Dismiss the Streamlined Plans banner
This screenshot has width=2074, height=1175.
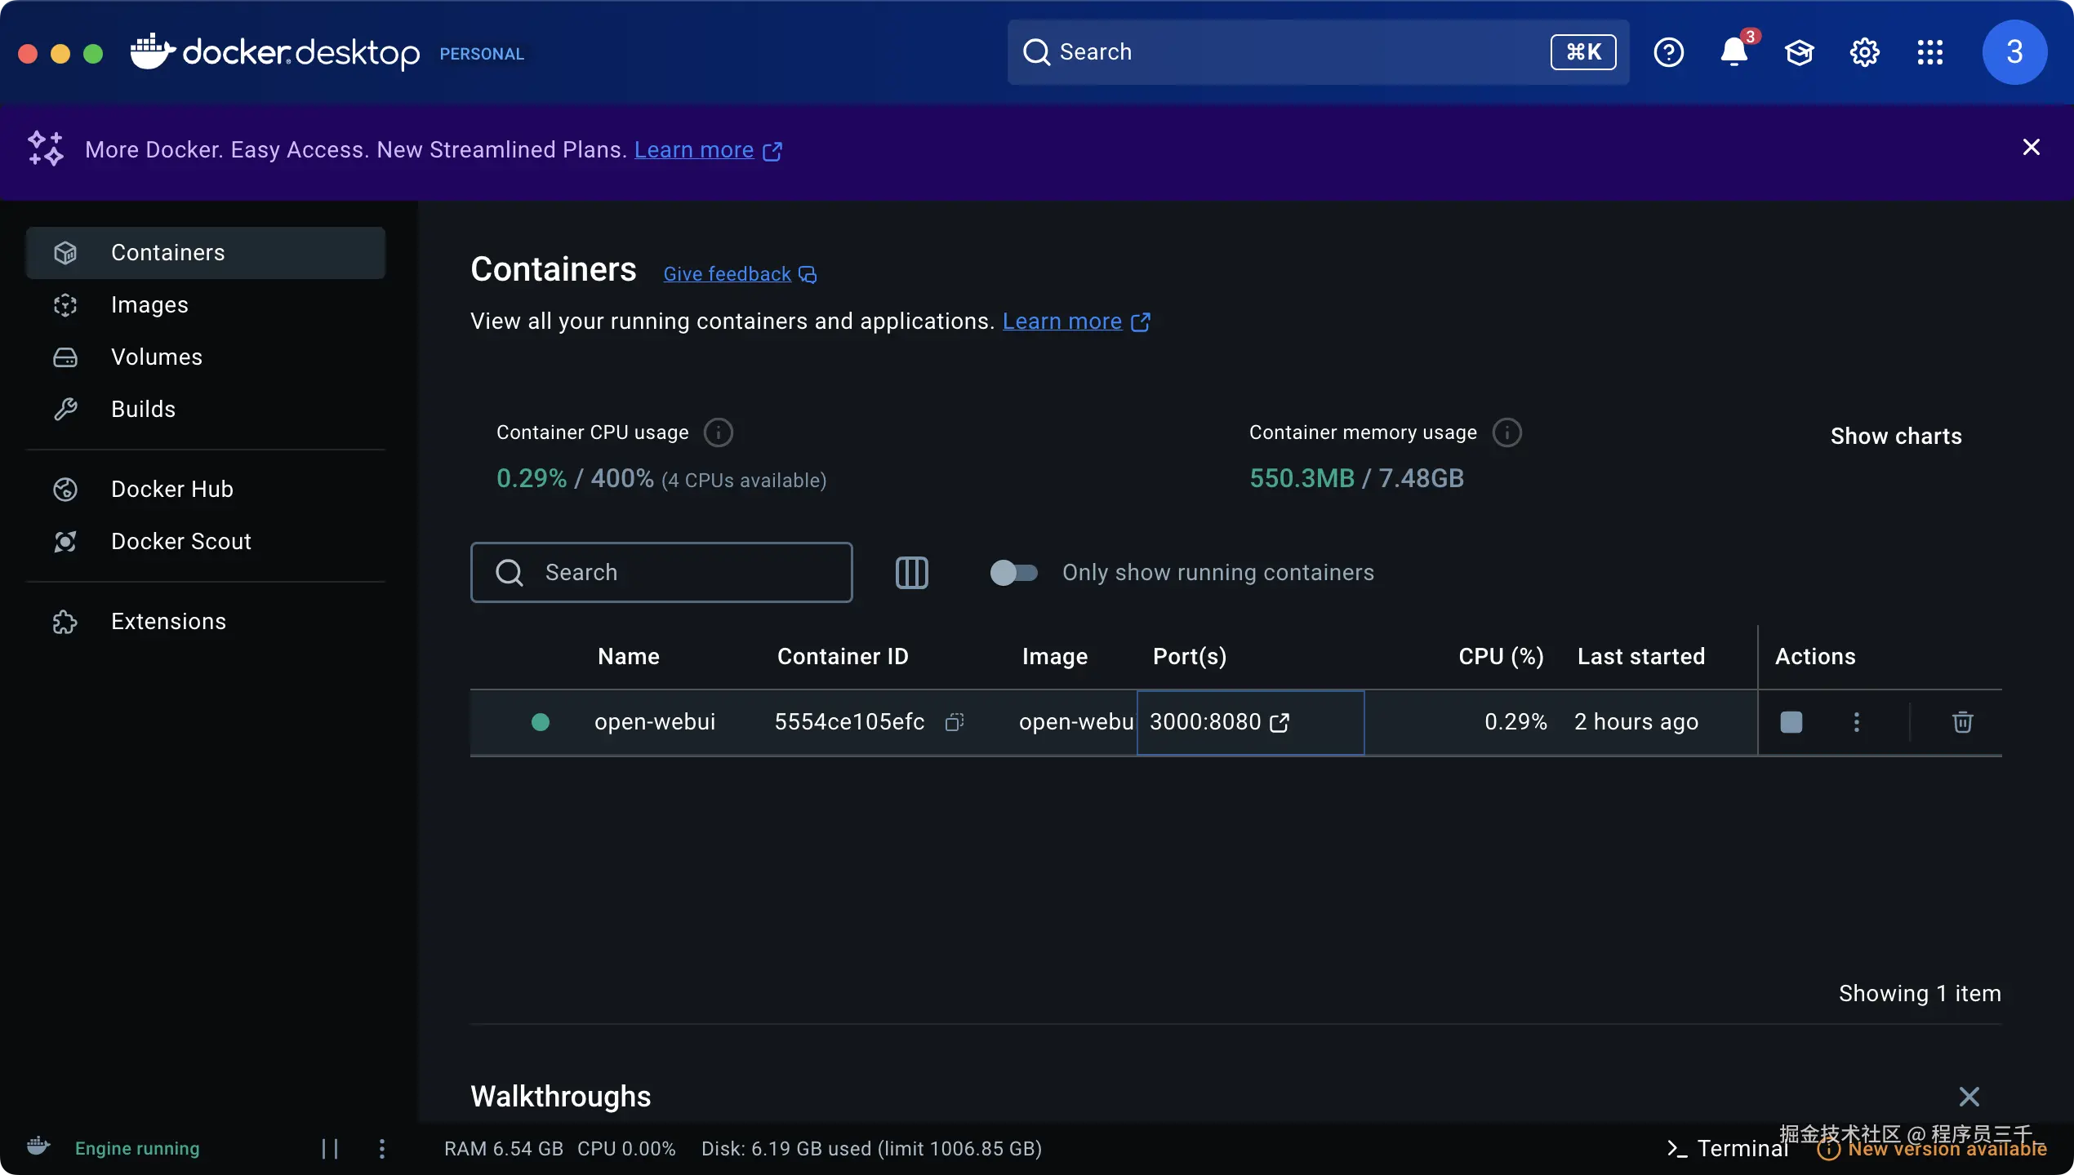tap(2031, 147)
